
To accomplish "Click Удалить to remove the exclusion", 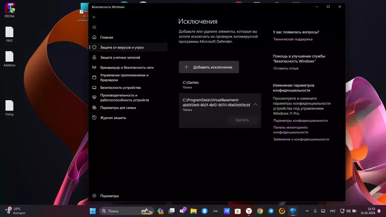I will 242,120.
